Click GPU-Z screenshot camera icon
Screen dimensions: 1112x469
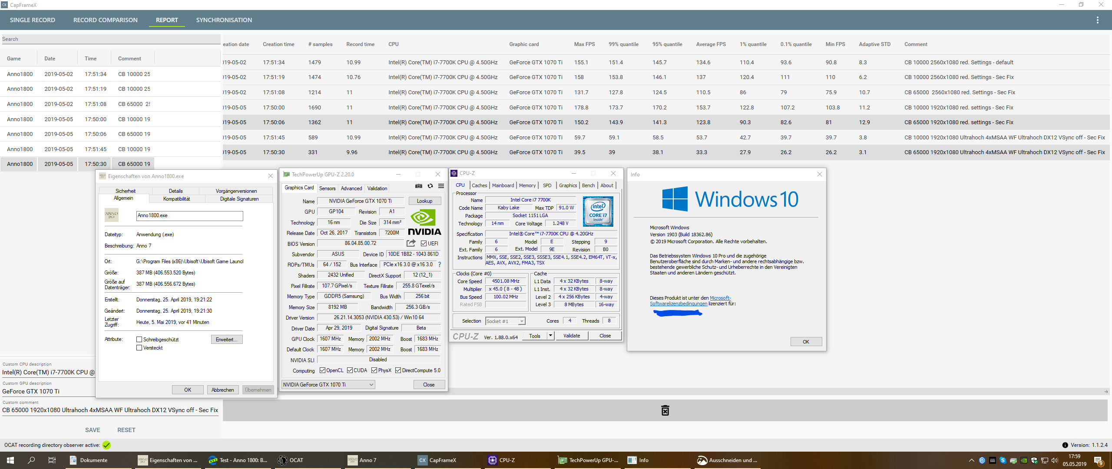click(x=418, y=186)
